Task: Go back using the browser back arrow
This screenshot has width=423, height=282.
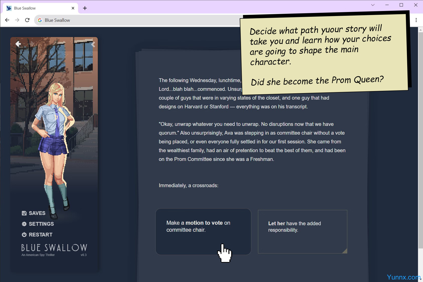Action: [7, 20]
